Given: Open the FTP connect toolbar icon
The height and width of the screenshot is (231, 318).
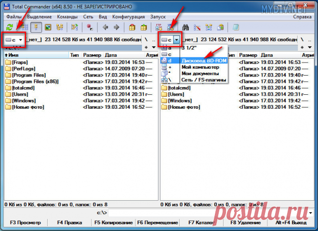Looking at the screenshot, I should coord(159,27).
